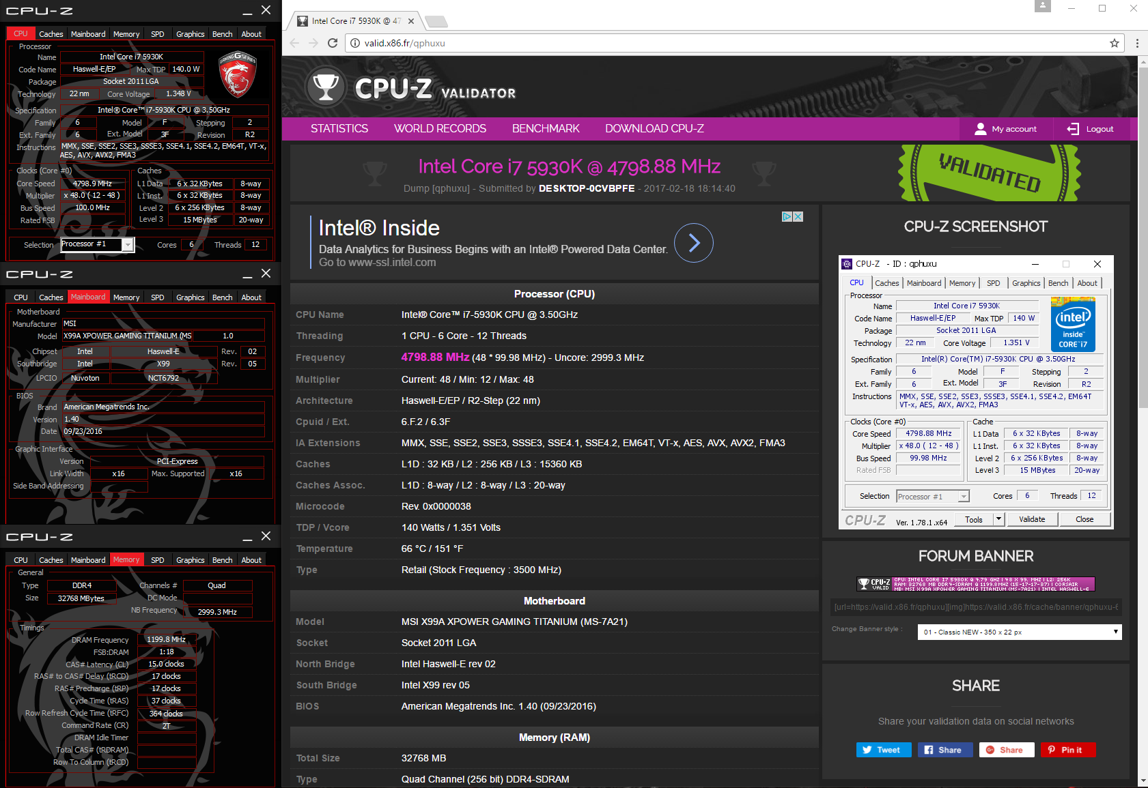1148x788 pixels.
Task: Click the Go to www-ssl.intel.com ad text
Action: pyautogui.click(x=377, y=263)
